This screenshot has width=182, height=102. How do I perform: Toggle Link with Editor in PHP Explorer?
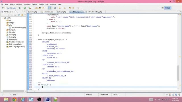22,15
